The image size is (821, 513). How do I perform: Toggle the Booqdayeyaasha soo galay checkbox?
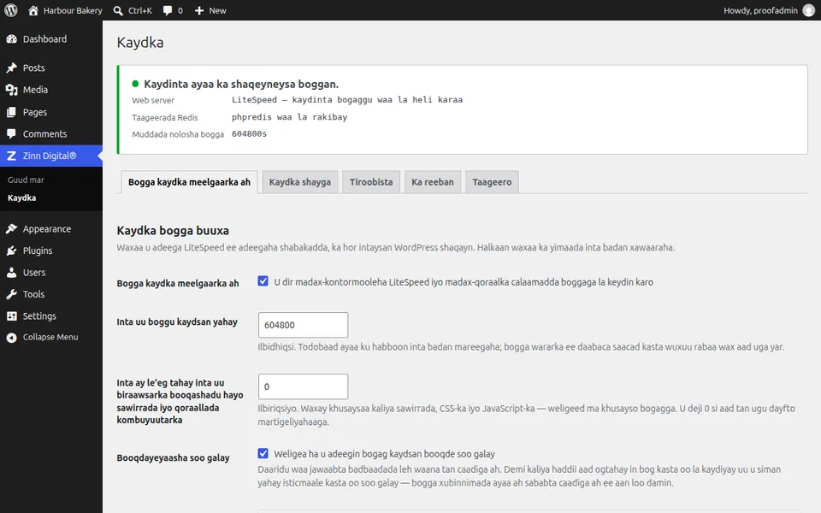[263, 453]
